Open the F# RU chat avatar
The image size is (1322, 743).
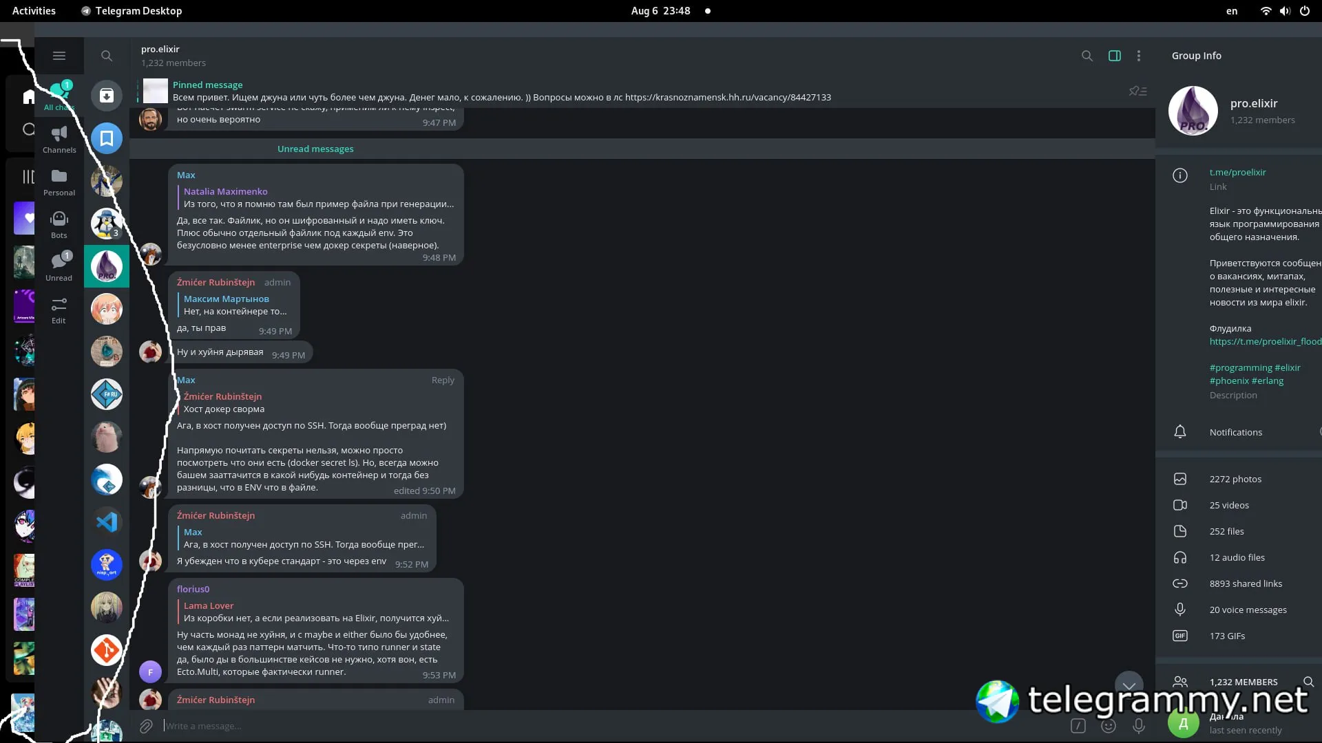coord(107,394)
